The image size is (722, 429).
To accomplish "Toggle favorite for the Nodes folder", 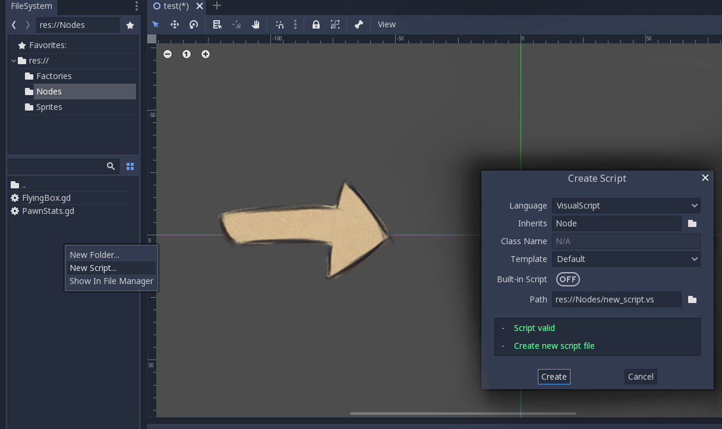I will (130, 25).
